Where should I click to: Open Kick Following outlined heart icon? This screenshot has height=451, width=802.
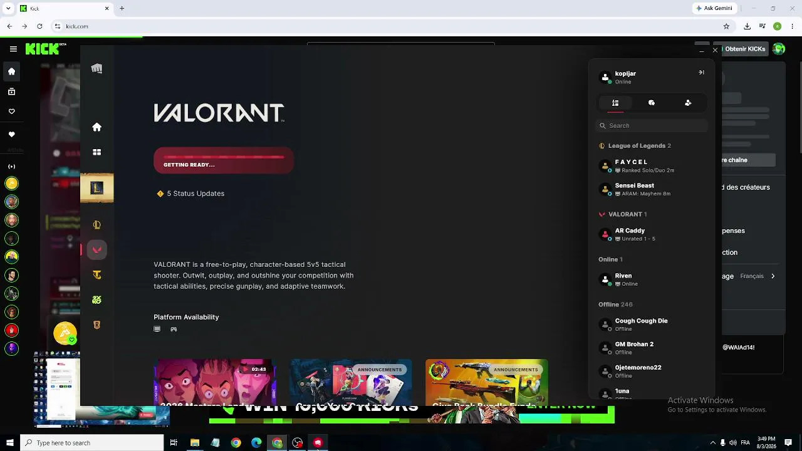11,111
